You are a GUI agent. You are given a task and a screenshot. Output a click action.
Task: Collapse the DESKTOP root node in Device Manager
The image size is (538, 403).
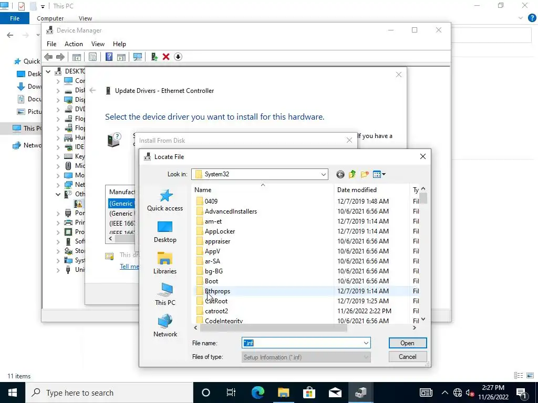pyautogui.click(x=48, y=71)
